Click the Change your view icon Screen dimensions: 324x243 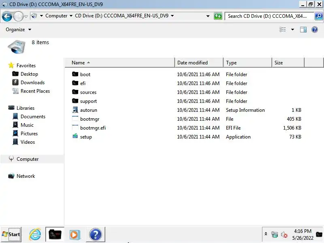[282, 30]
